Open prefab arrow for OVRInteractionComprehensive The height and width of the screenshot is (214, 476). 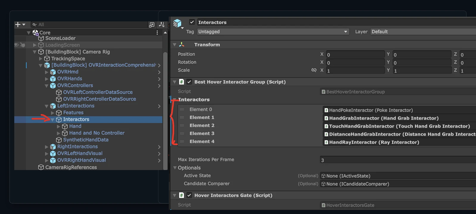159,65
